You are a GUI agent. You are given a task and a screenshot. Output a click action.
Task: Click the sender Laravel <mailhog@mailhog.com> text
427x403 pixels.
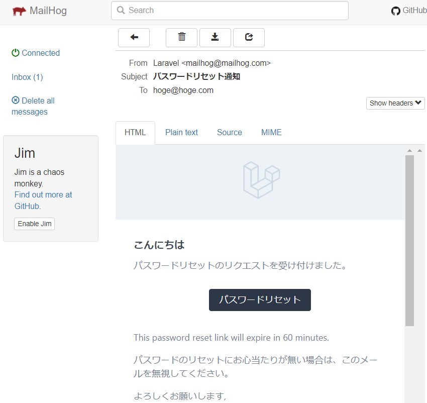click(212, 63)
